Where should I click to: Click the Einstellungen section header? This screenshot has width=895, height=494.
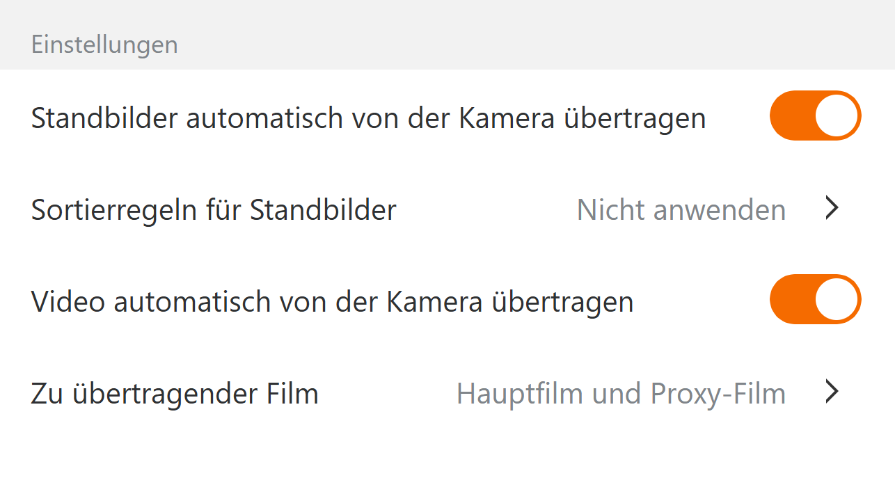click(104, 45)
